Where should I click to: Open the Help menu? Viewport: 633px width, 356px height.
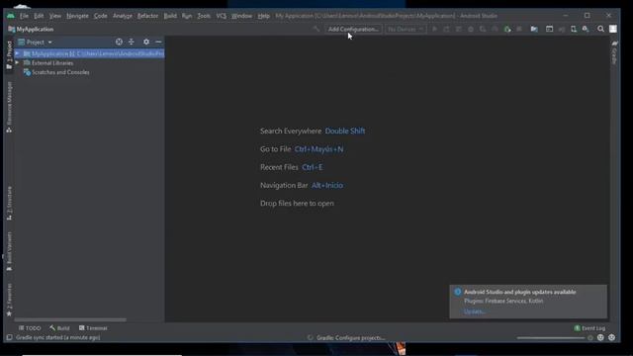(264, 16)
